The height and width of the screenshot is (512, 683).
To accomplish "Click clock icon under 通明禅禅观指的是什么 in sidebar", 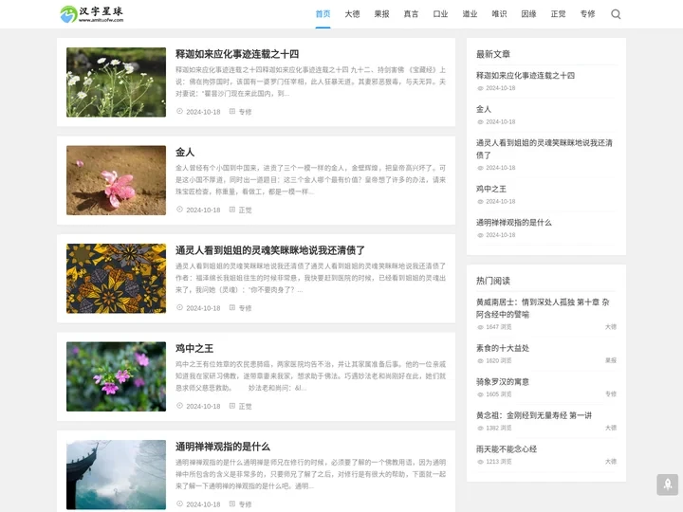I will click(480, 235).
